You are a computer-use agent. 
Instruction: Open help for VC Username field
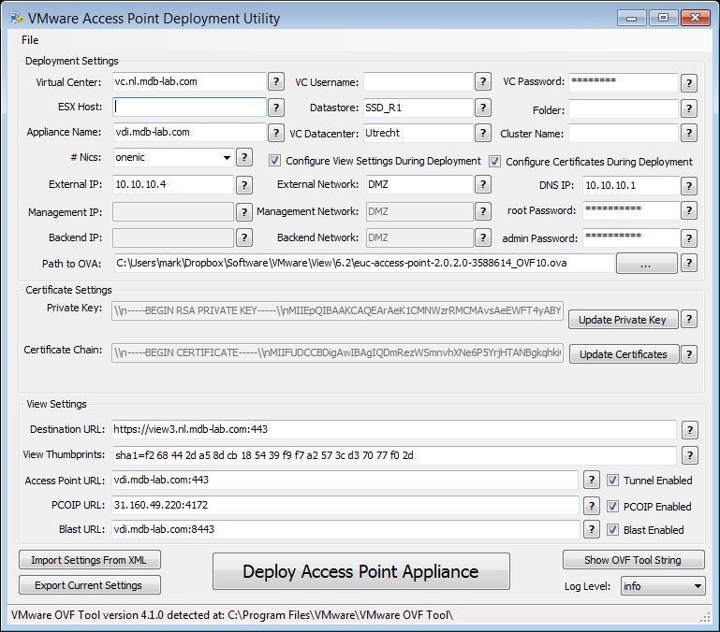tap(482, 81)
